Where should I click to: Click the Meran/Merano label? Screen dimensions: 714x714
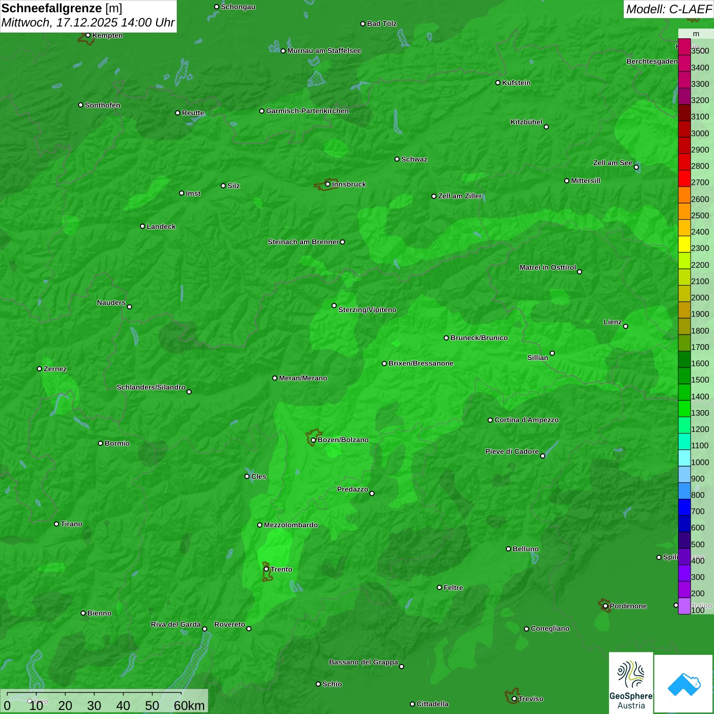303,378
